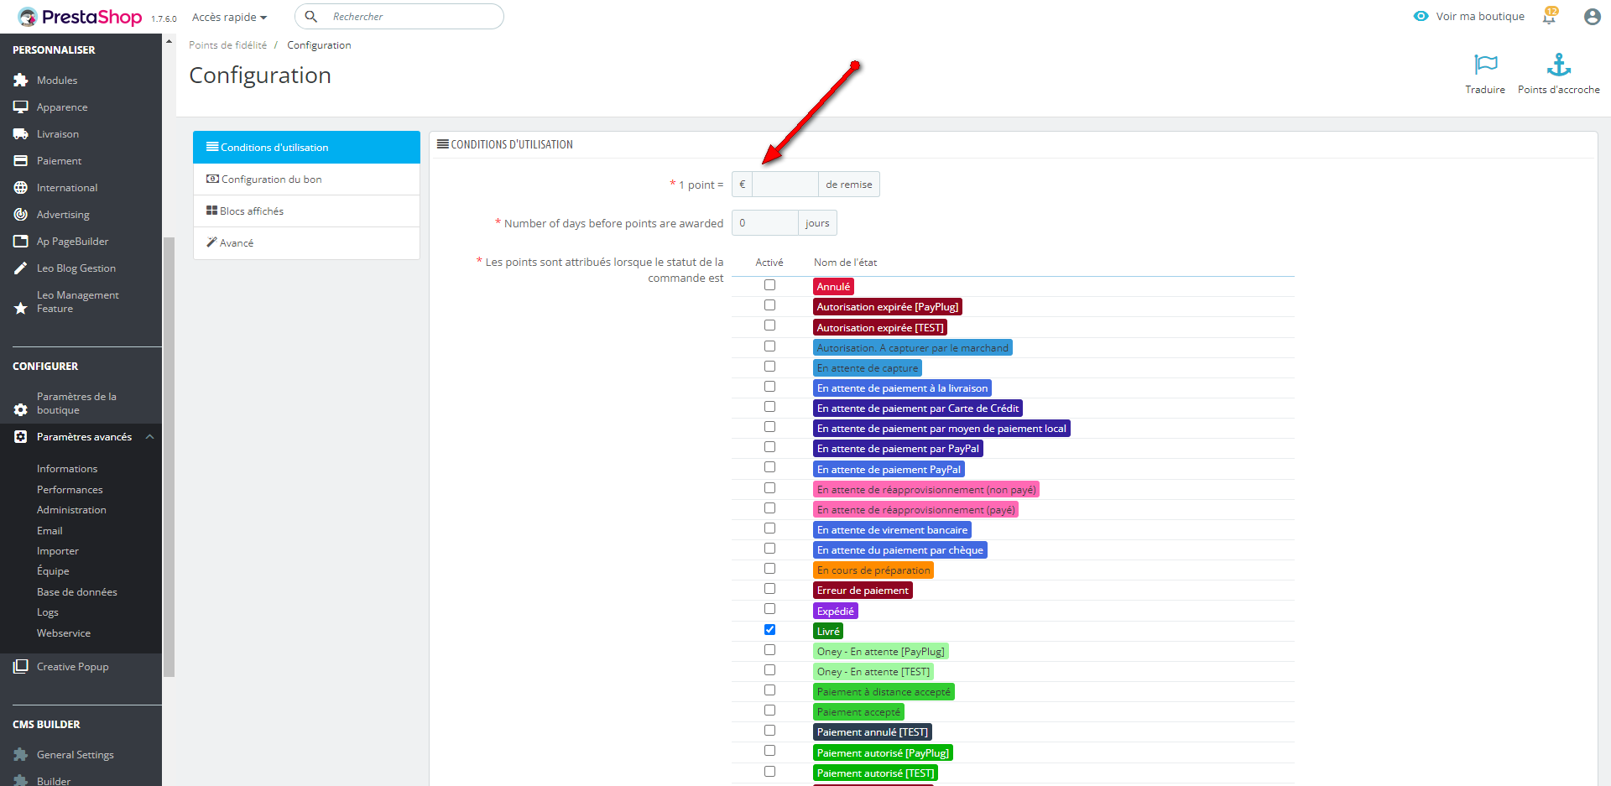This screenshot has height=786, width=1611.
Task: Open Base de données submenu item
Action: click(x=77, y=592)
